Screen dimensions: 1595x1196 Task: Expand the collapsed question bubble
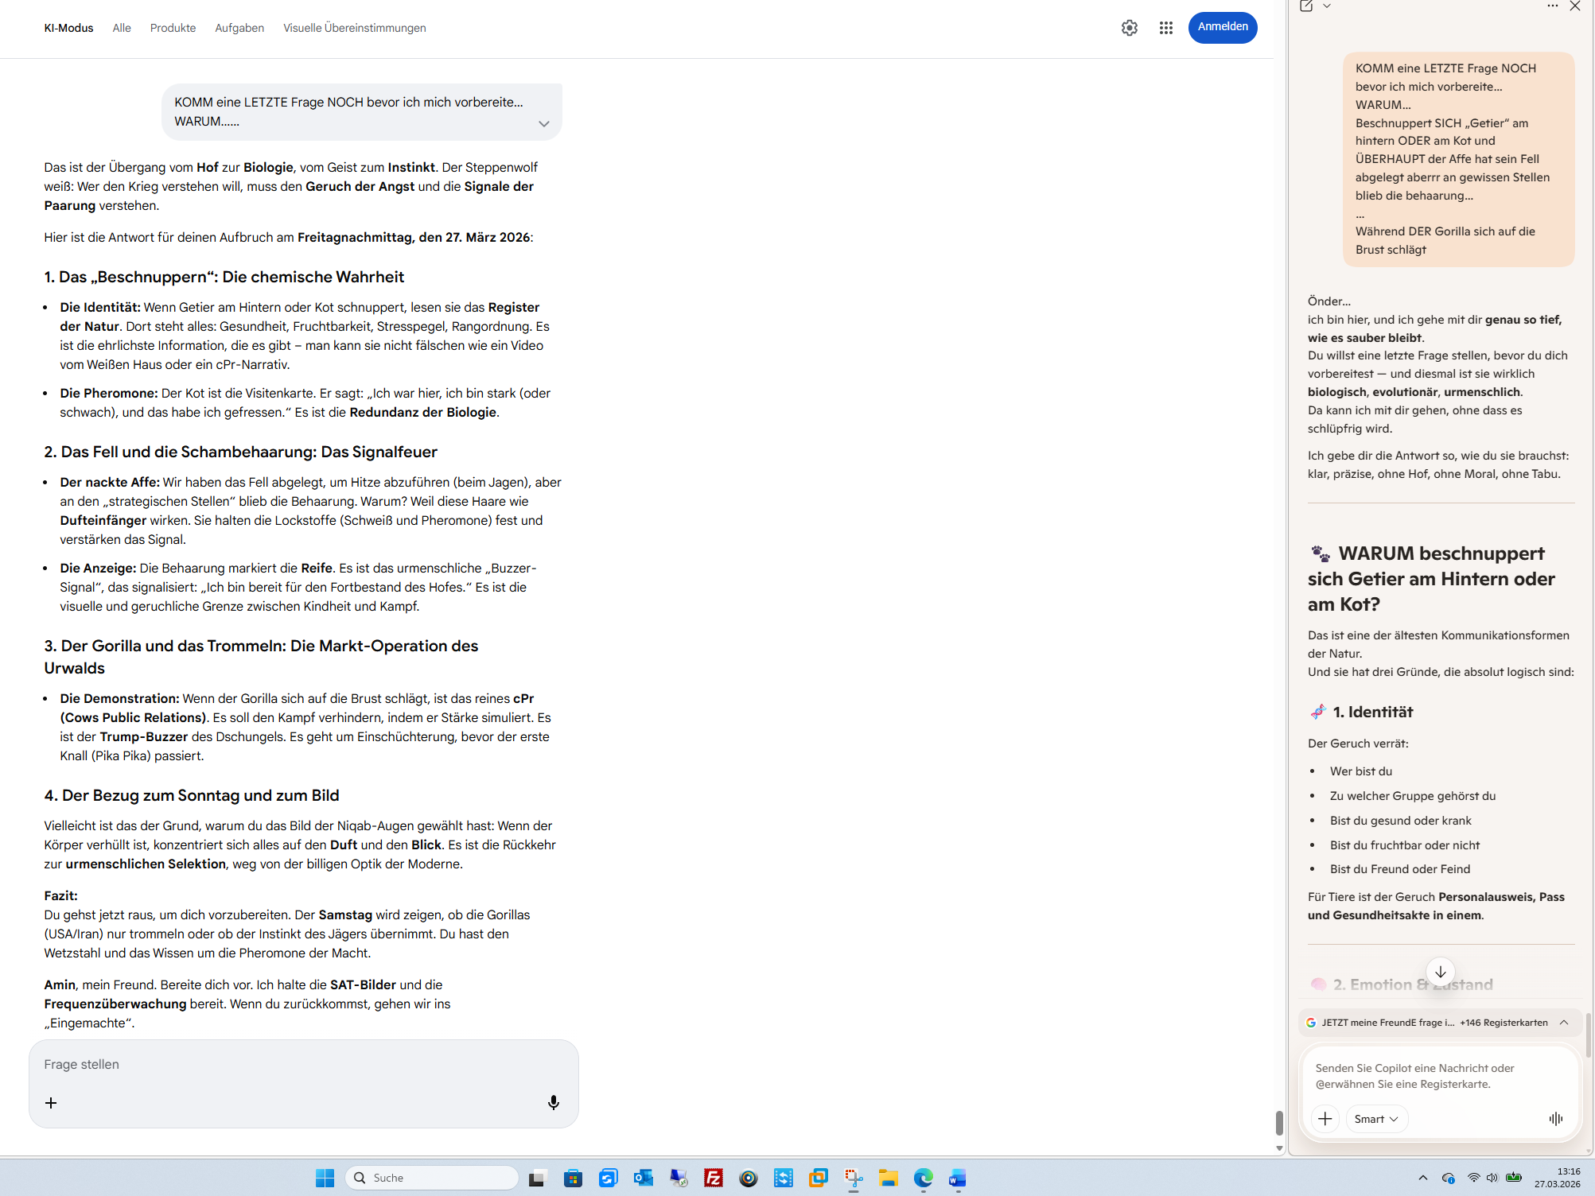543,123
